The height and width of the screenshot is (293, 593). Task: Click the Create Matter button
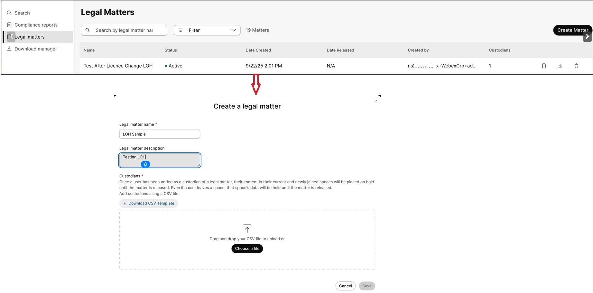(x=572, y=30)
